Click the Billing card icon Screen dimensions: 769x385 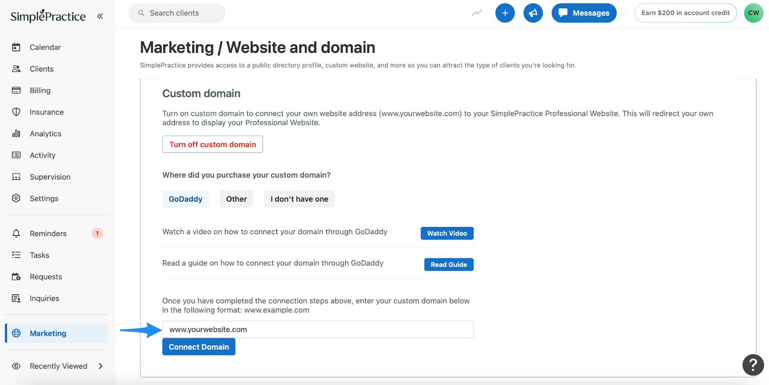tap(16, 90)
